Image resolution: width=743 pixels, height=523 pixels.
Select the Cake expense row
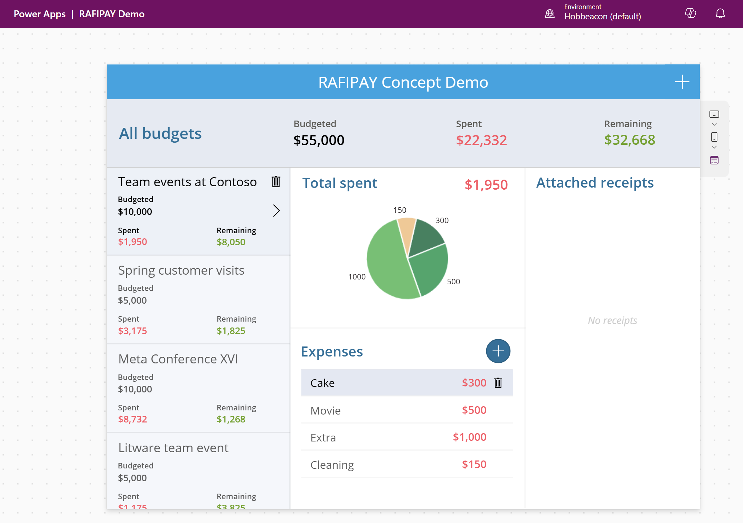point(407,383)
